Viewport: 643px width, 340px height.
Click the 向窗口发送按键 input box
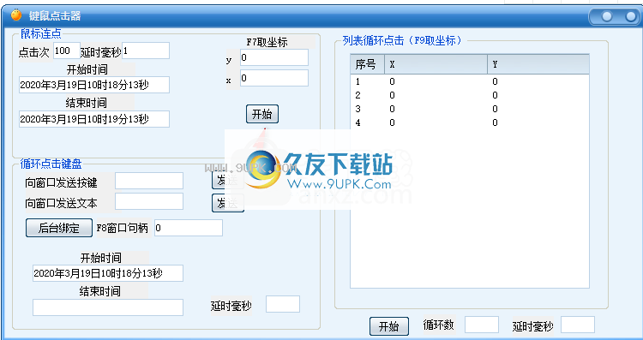click(149, 181)
